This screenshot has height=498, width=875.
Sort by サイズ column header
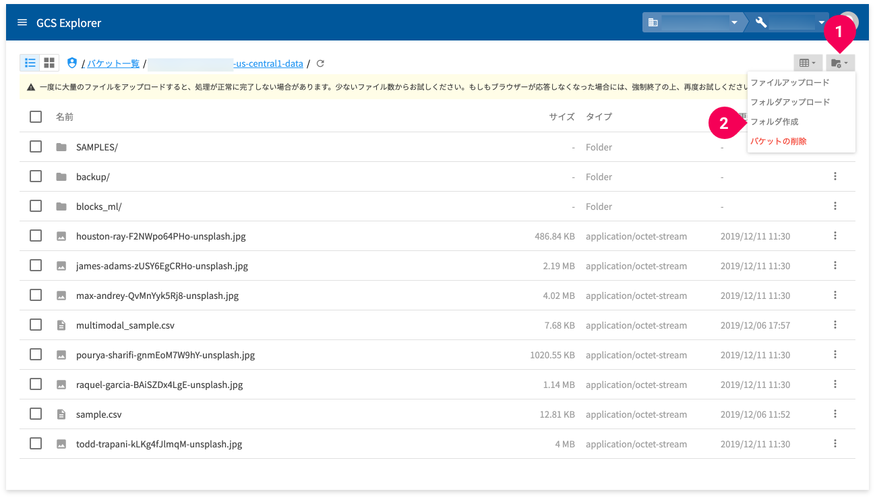pos(562,117)
